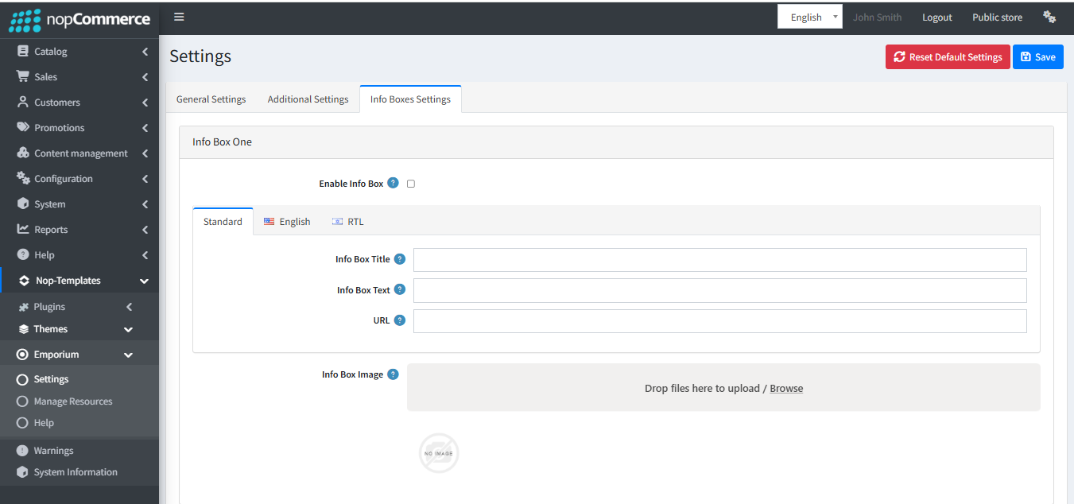
Task: Enable the Info Box checkbox
Action: coord(411,184)
